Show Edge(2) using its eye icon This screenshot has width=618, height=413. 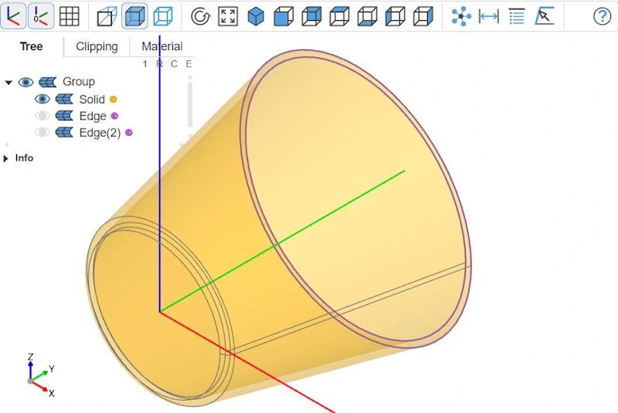point(42,133)
